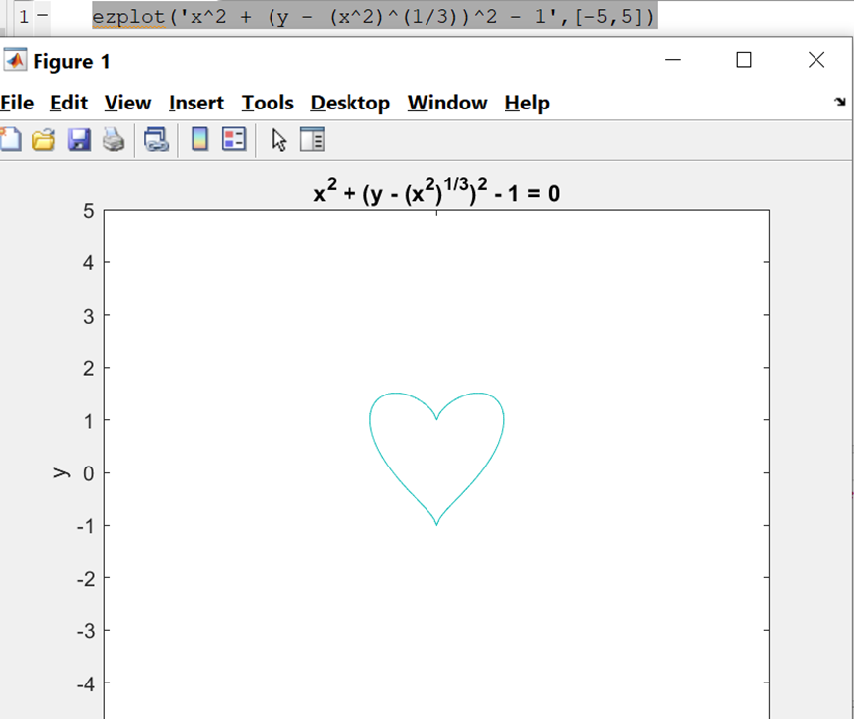Click the y-axis tick label 2

(x=88, y=369)
